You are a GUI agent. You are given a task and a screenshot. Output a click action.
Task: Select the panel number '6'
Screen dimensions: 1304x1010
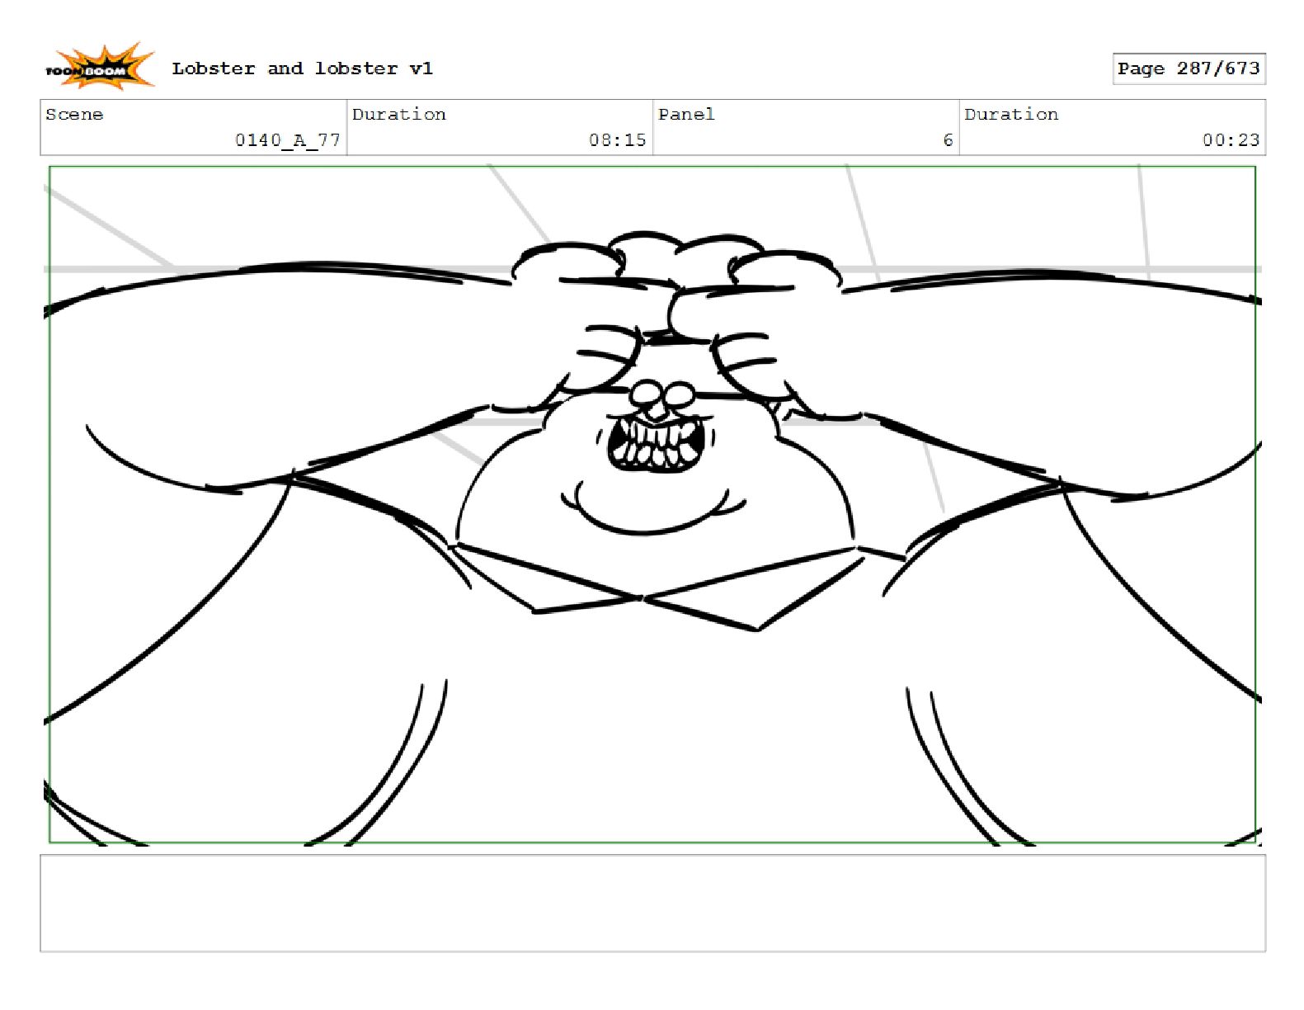point(949,140)
